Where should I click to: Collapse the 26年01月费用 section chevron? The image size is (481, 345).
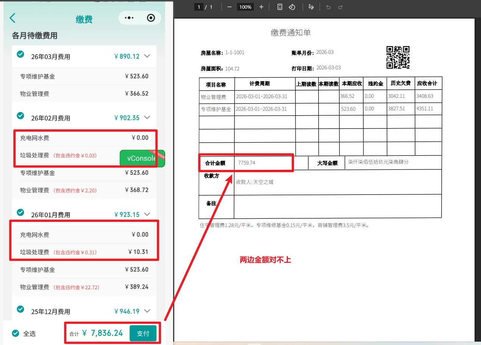(x=147, y=214)
